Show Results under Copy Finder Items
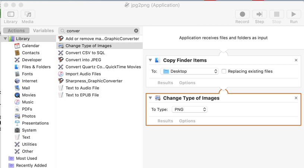 click(165, 83)
